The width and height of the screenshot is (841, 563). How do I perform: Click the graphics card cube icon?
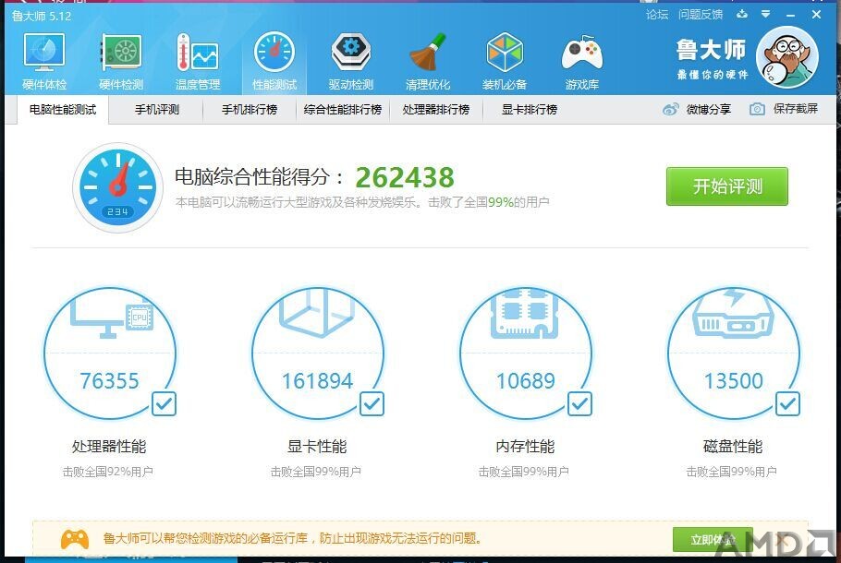coord(318,313)
